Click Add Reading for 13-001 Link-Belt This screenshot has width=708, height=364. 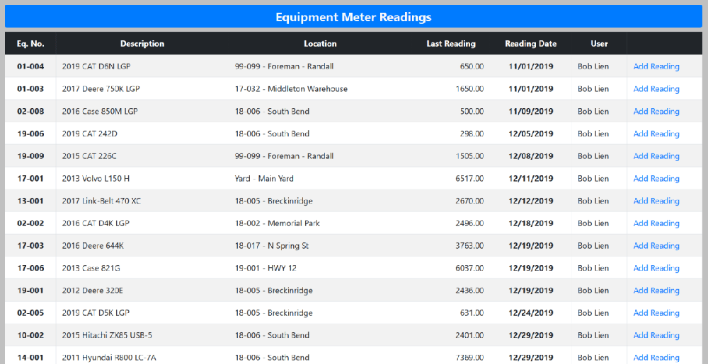(x=656, y=201)
